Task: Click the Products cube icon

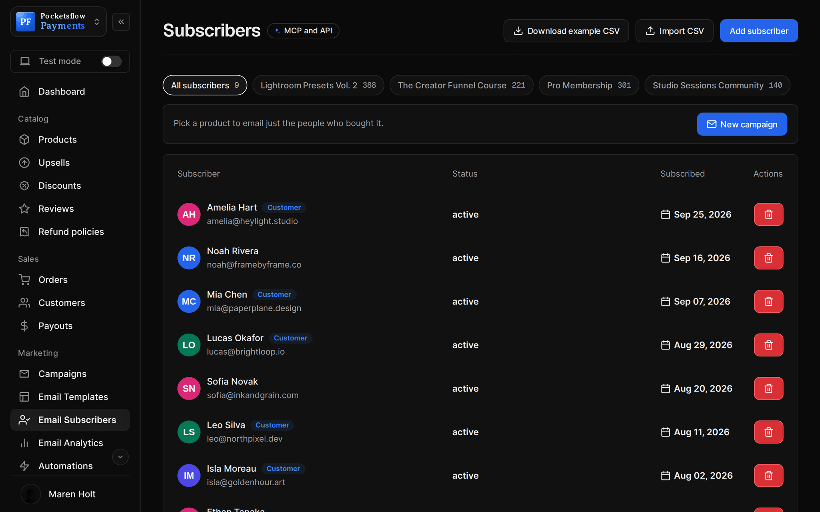Action: [x=24, y=140]
